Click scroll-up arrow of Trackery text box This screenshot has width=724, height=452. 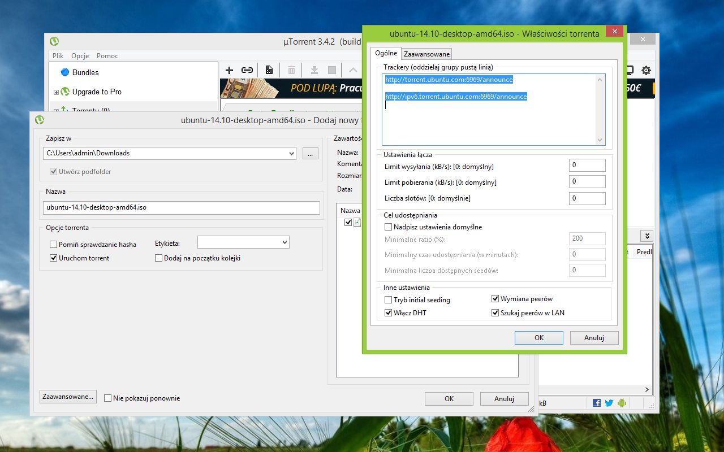600,80
